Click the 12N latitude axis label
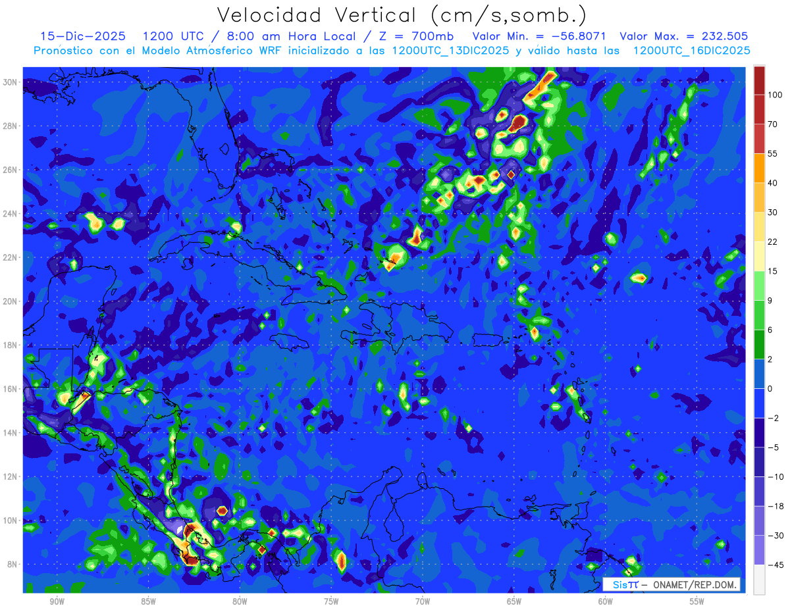This screenshot has width=790, height=610. point(11,476)
